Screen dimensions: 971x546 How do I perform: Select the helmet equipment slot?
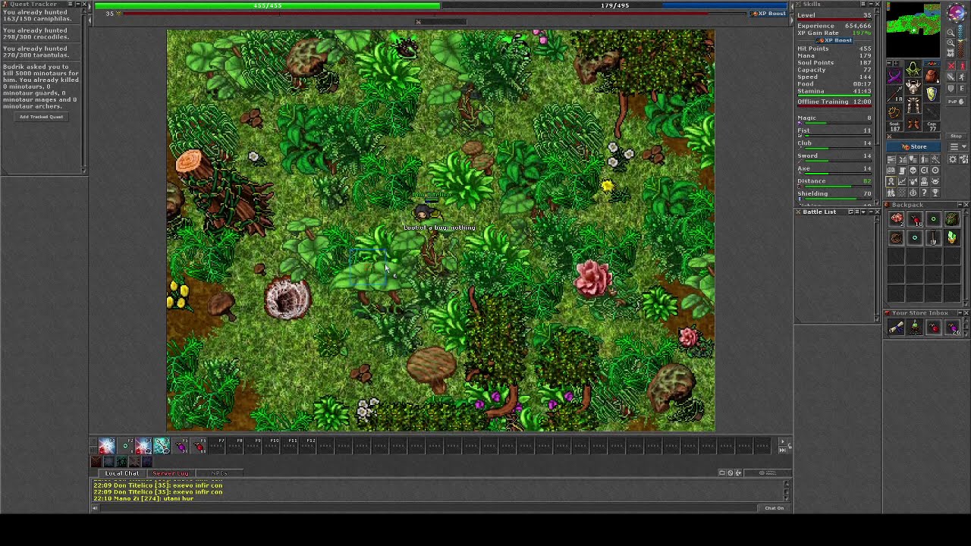[913, 68]
